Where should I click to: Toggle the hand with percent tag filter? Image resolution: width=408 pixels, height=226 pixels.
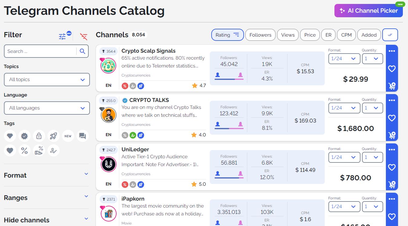pos(39,151)
